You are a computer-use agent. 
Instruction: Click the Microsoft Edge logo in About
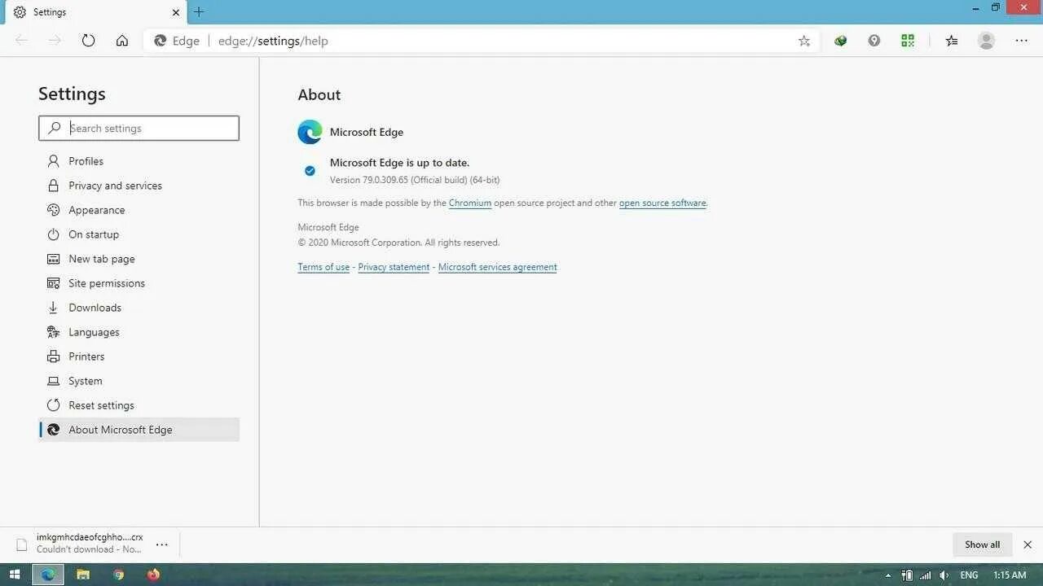pos(310,132)
